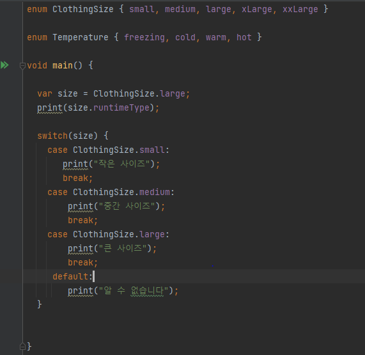Click the string "작은 사이즈"
The height and width of the screenshot is (355, 365).
click(121, 164)
